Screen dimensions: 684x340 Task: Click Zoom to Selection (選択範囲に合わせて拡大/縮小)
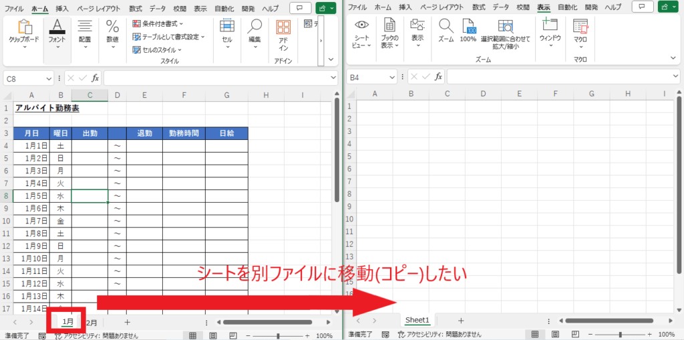[506, 34]
